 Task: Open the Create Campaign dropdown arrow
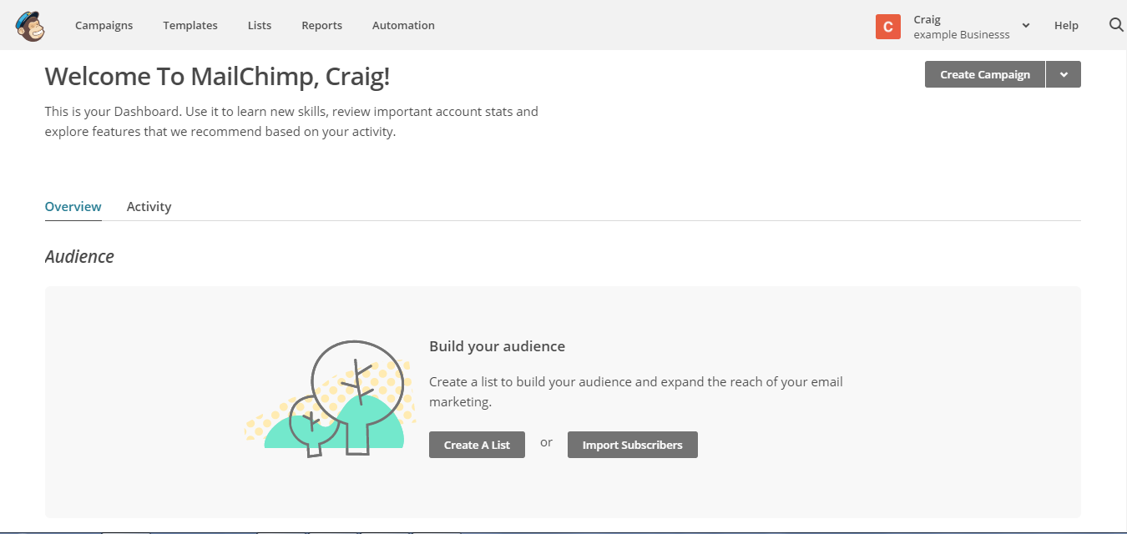point(1064,74)
